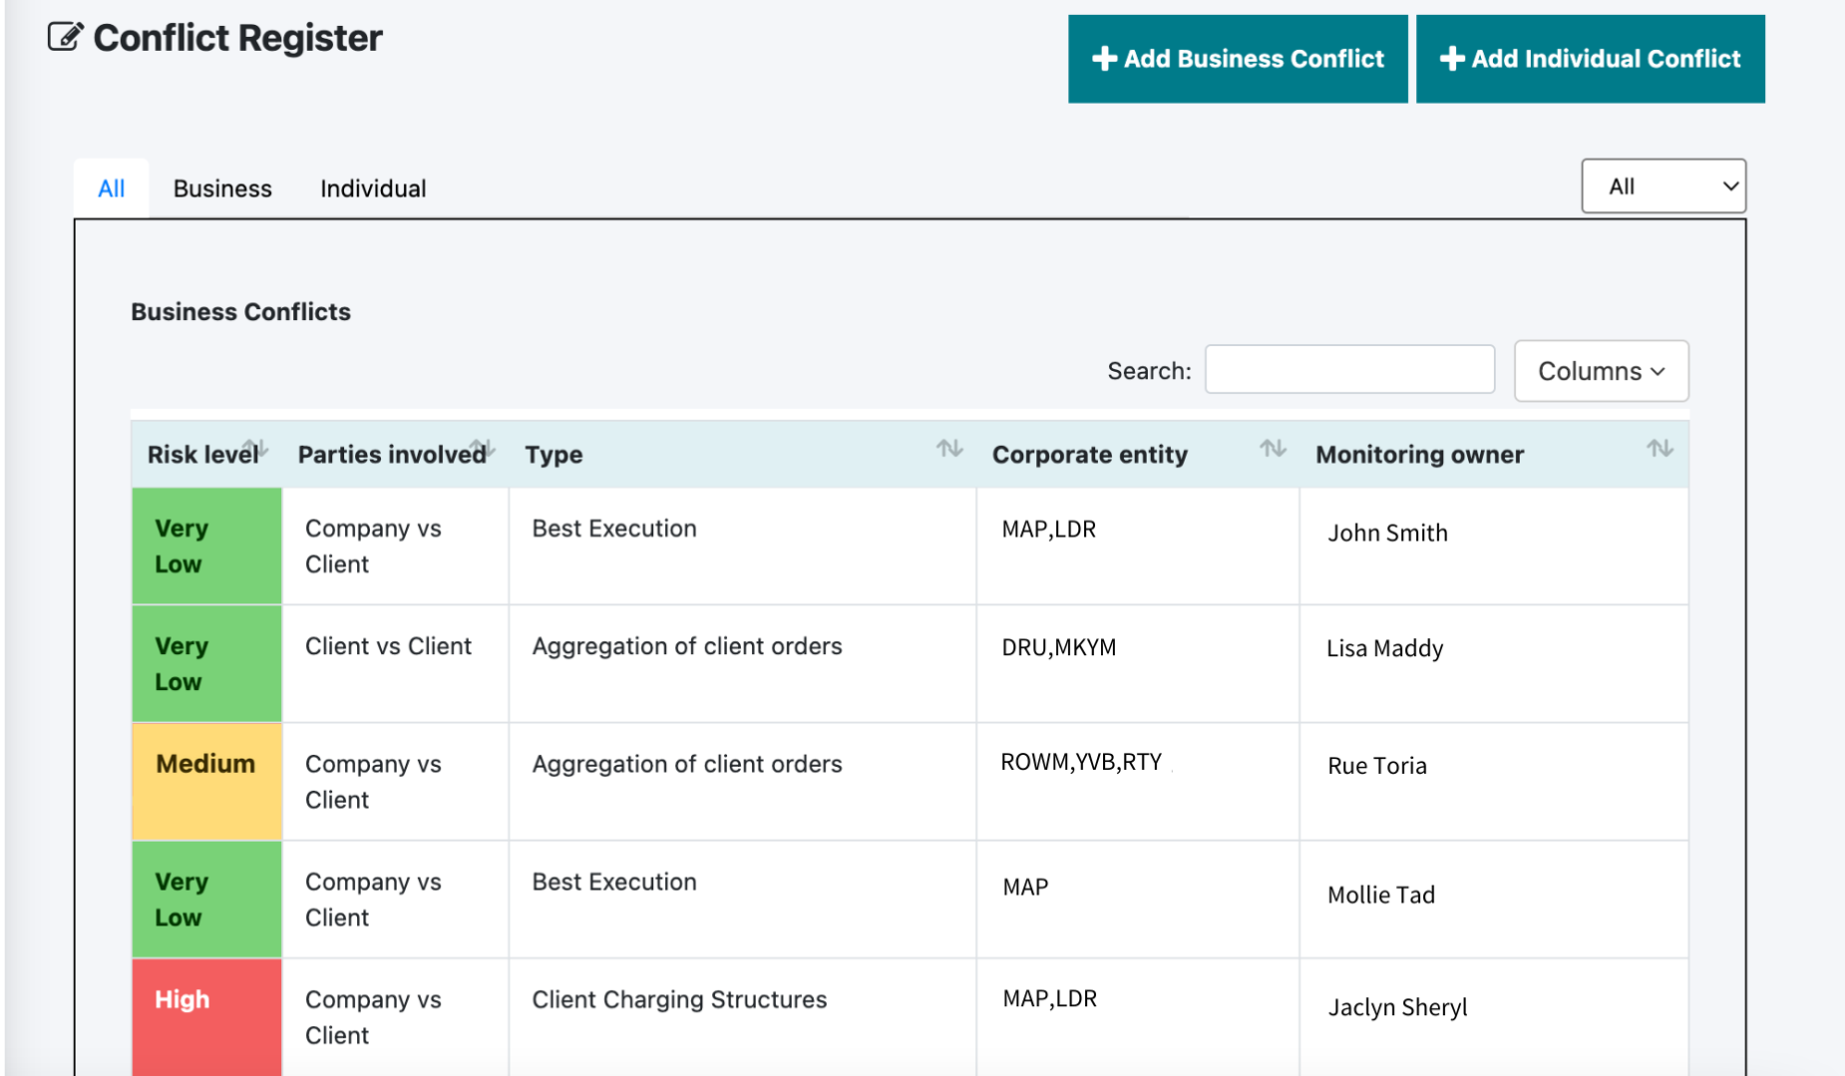Sort by Parties involved column arrows
This screenshot has height=1076, width=1845.
483,448
